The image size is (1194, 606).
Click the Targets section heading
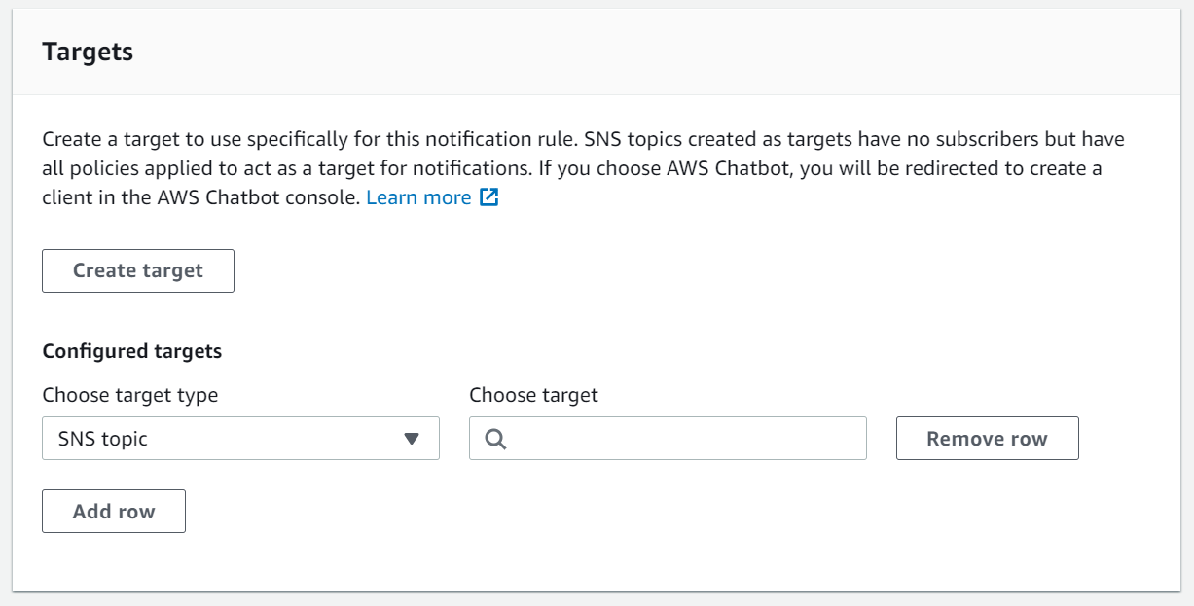pos(89,52)
